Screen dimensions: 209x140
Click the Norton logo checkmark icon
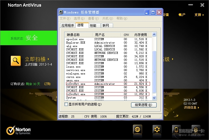tap(11, 130)
